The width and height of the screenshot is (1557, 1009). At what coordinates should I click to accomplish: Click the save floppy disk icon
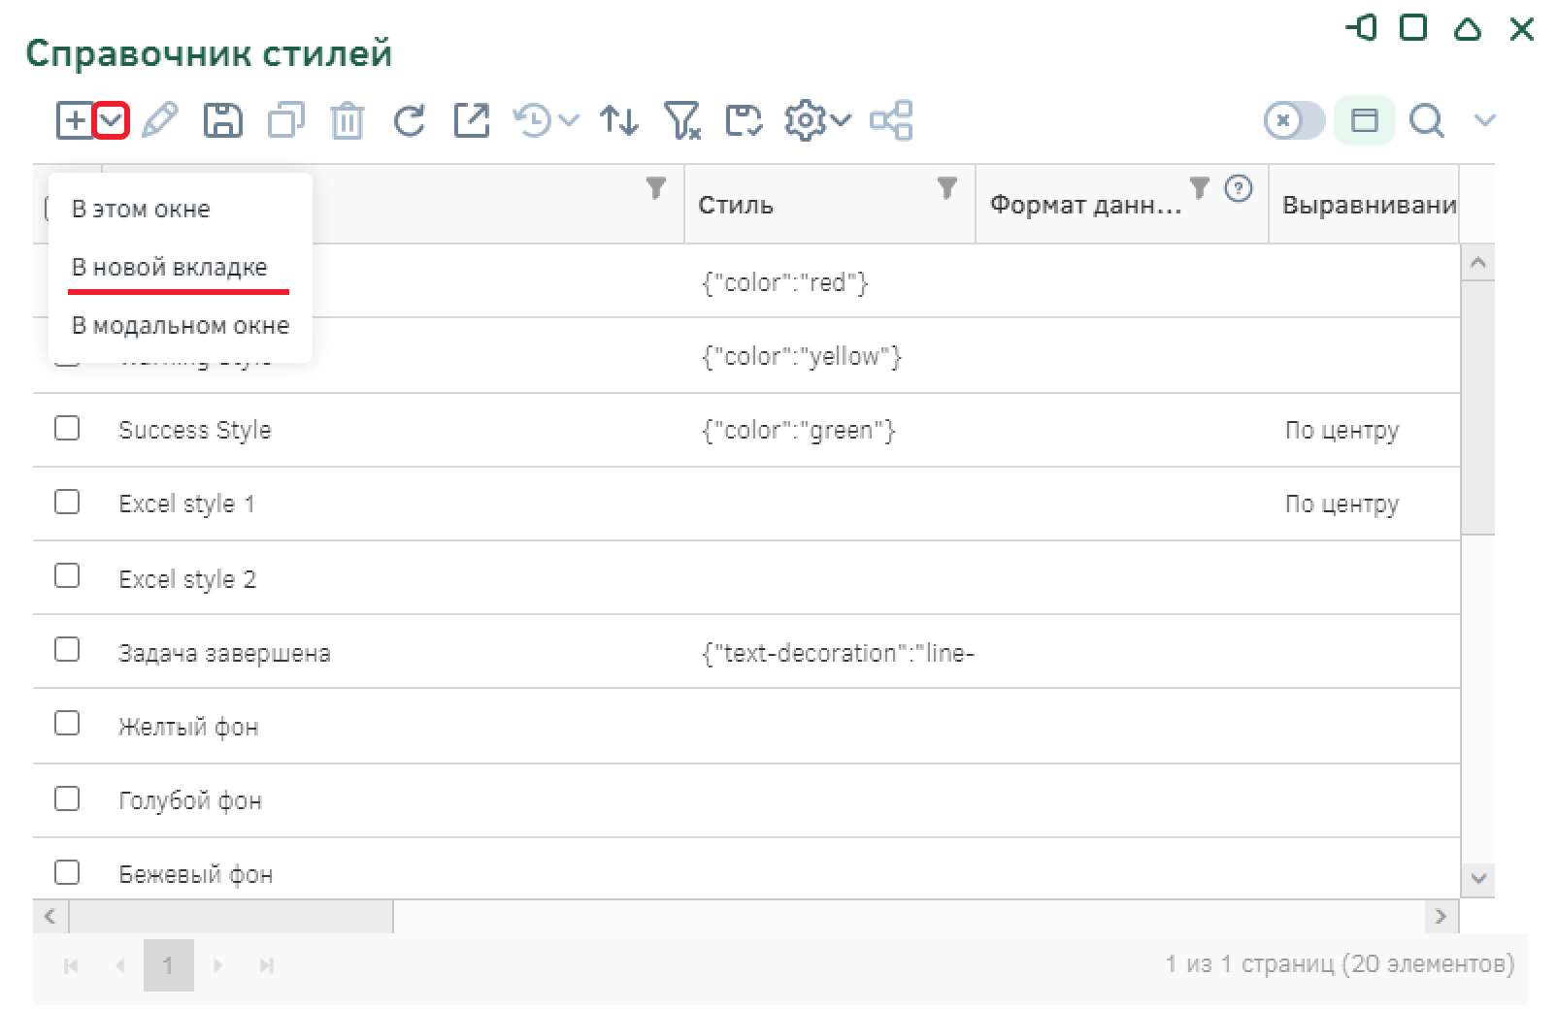click(x=222, y=121)
